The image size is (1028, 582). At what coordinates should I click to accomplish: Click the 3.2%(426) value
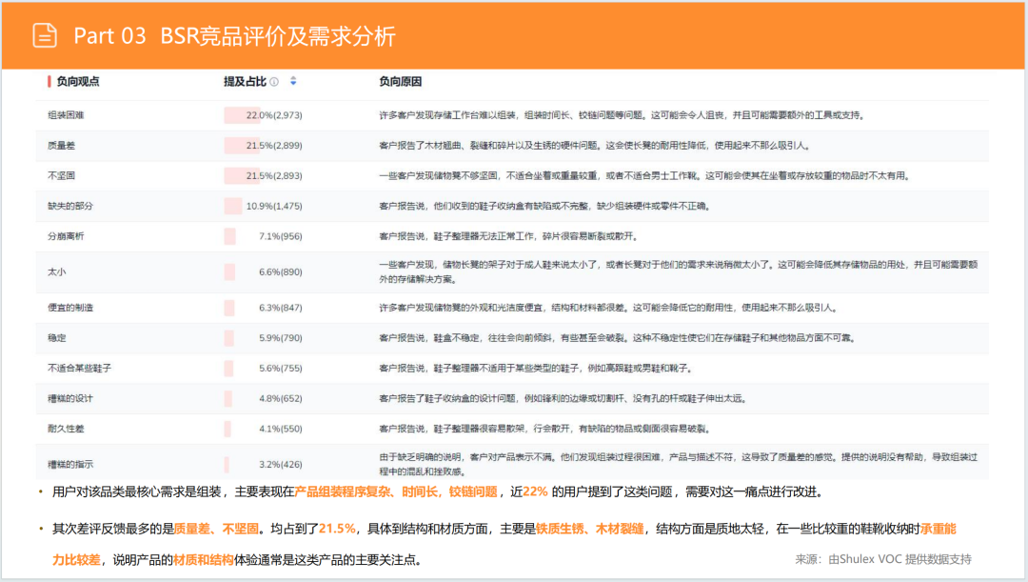(281, 464)
